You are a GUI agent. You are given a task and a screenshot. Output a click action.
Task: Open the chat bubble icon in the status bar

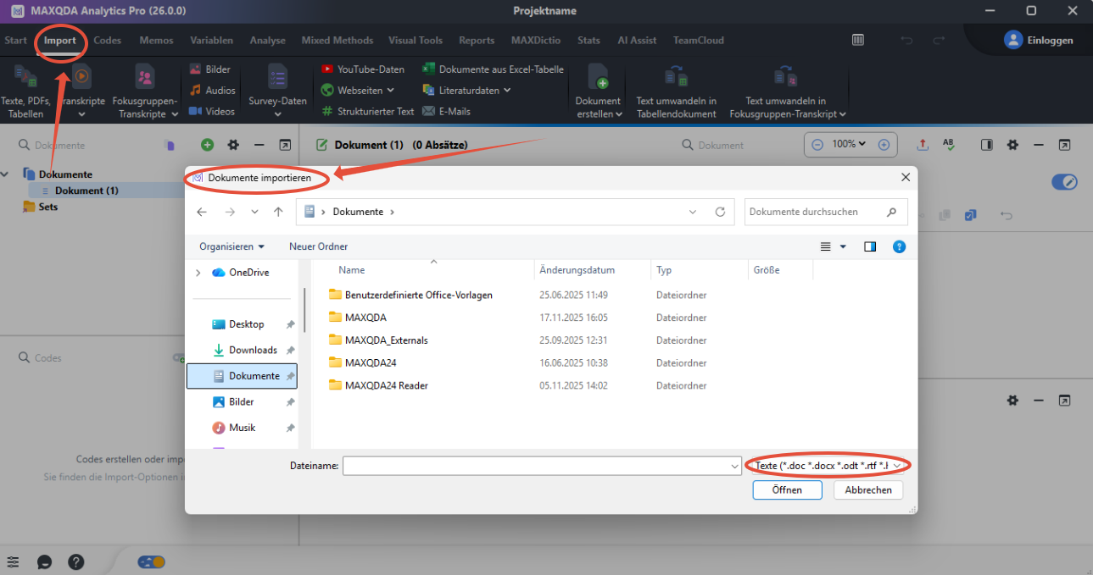point(45,561)
